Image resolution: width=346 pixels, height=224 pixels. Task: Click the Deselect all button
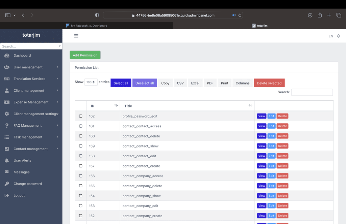tap(145, 83)
